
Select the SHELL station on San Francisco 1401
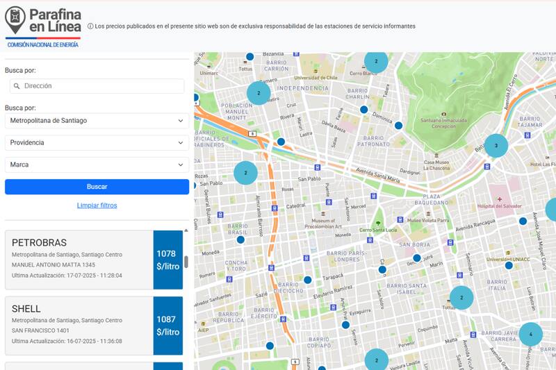click(79, 326)
